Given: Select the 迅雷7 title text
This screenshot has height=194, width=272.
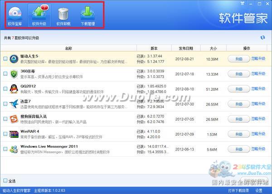Looking at the screenshot, I should (25, 101).
